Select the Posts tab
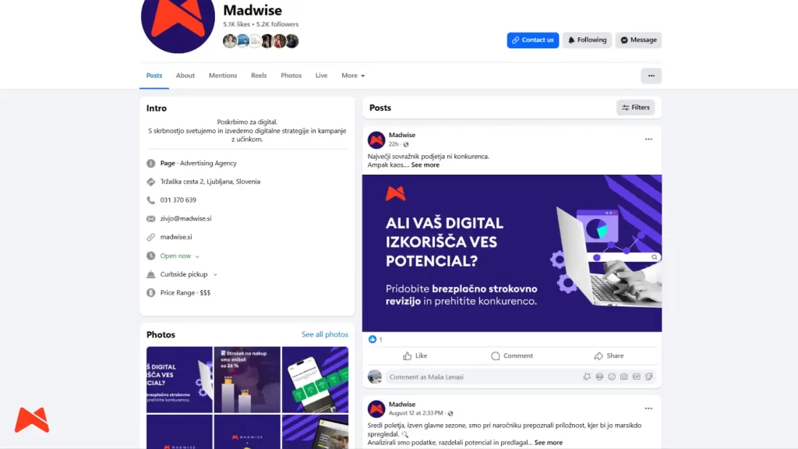The image size is (798, 449). click(x=154, y=76)
